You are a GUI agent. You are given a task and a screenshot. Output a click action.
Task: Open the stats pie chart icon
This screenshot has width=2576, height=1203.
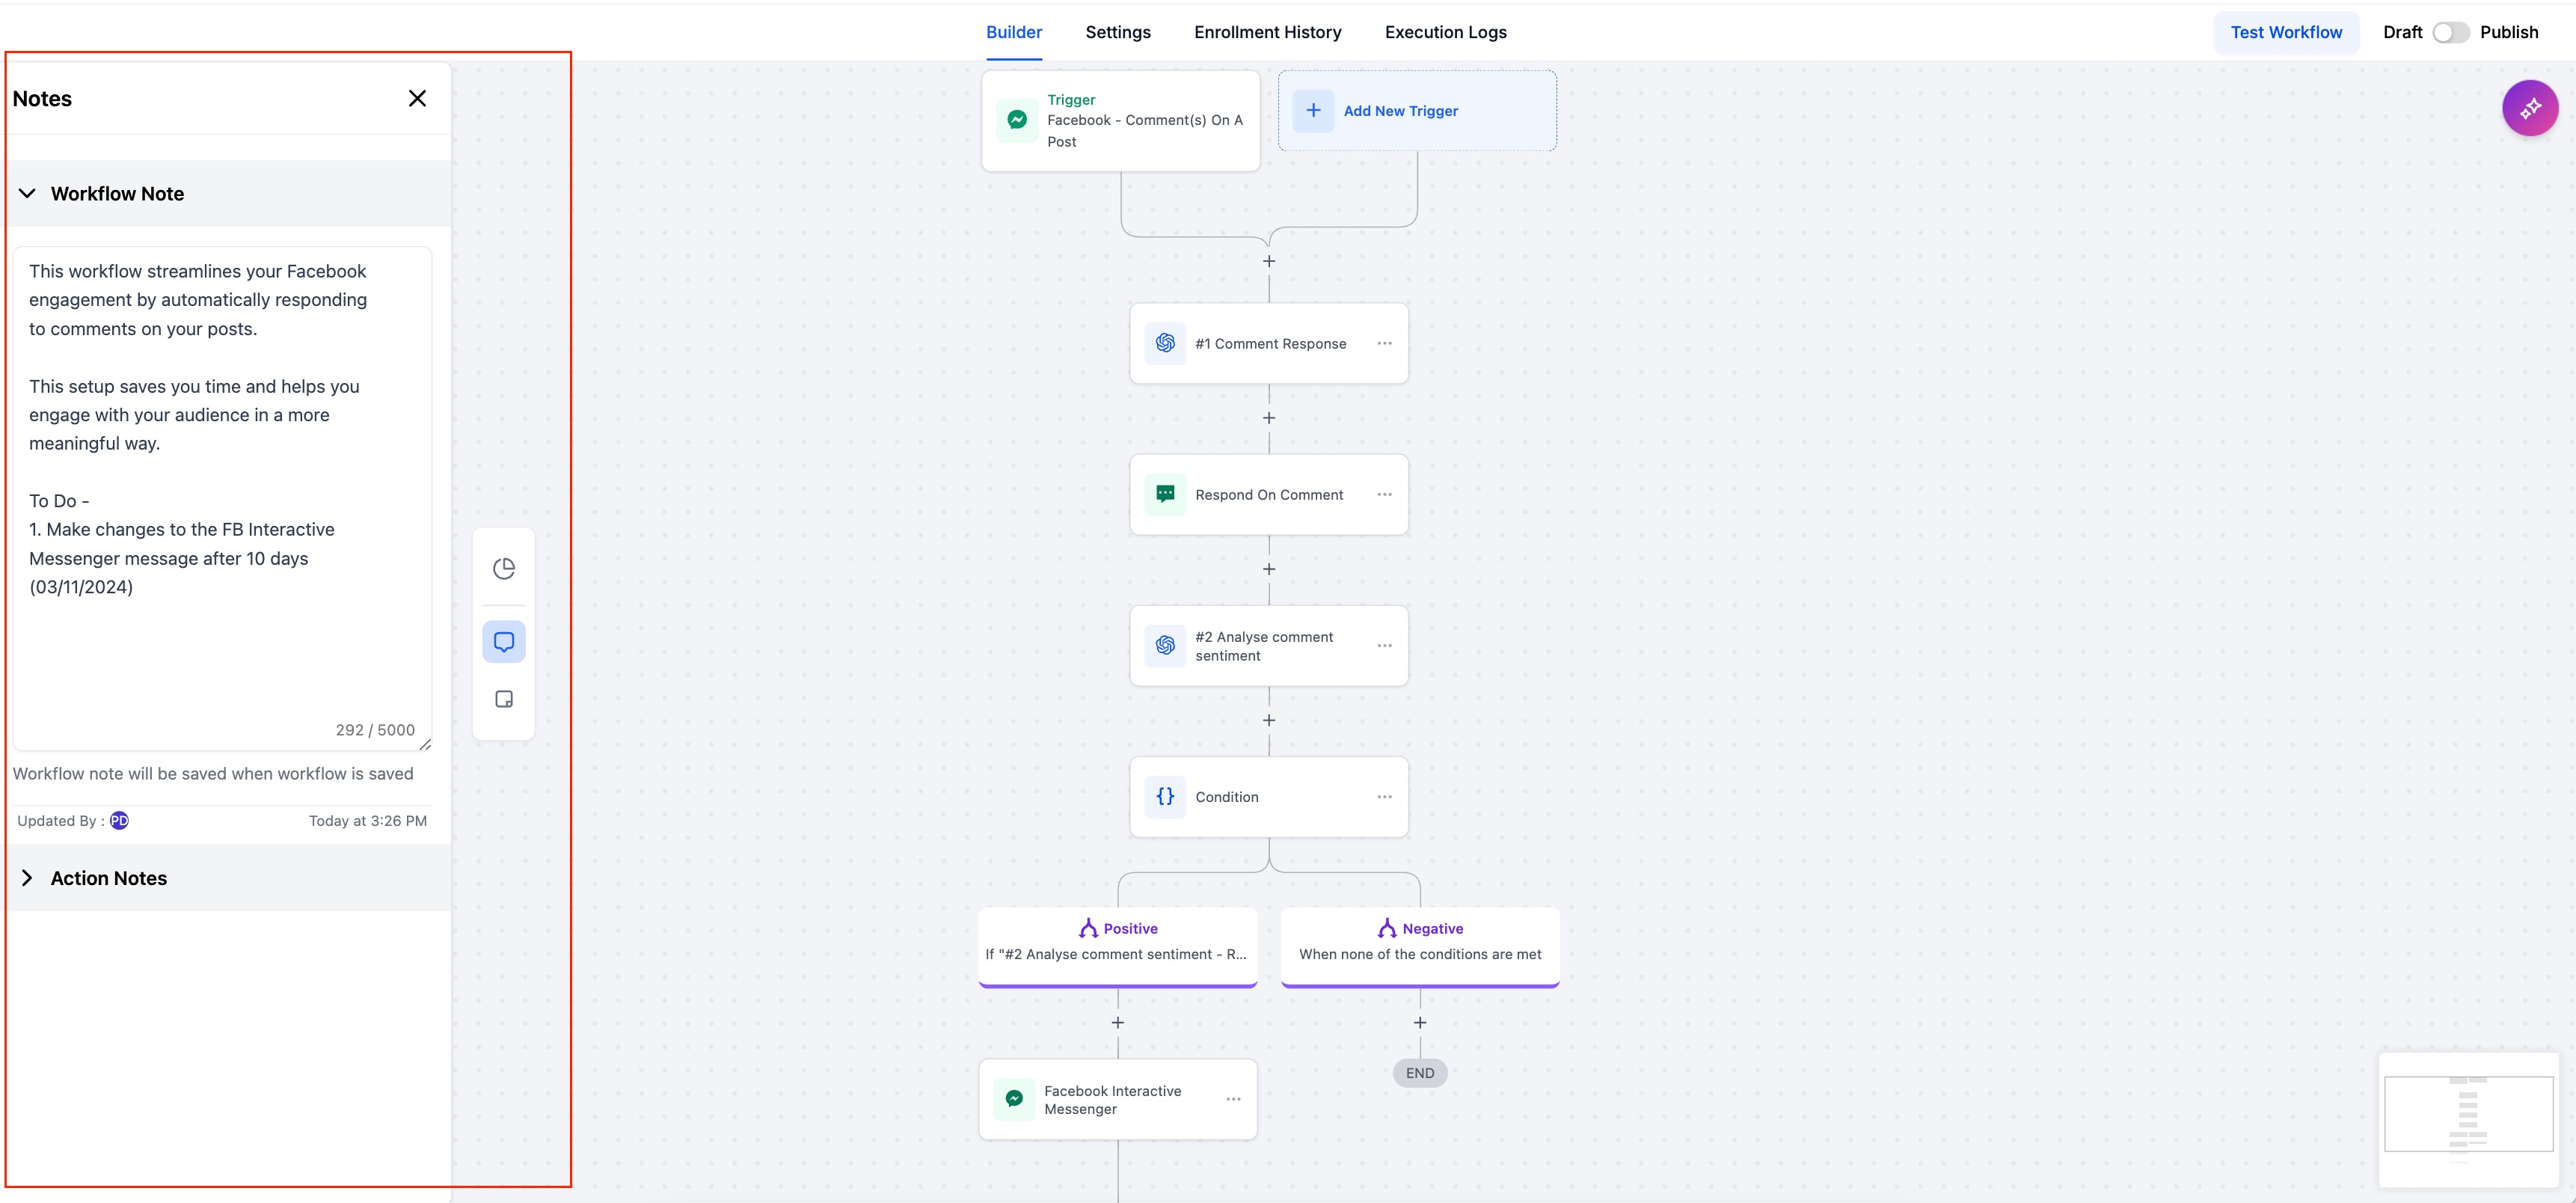504,569
